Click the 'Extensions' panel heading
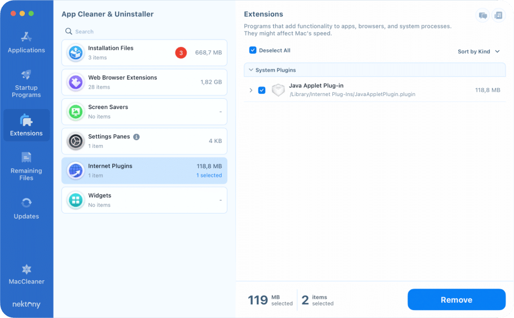The width and height of the screenshot is (514, 318). (263, 14)
